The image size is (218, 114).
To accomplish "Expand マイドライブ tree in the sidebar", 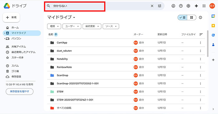I will [x=5, y=33].
